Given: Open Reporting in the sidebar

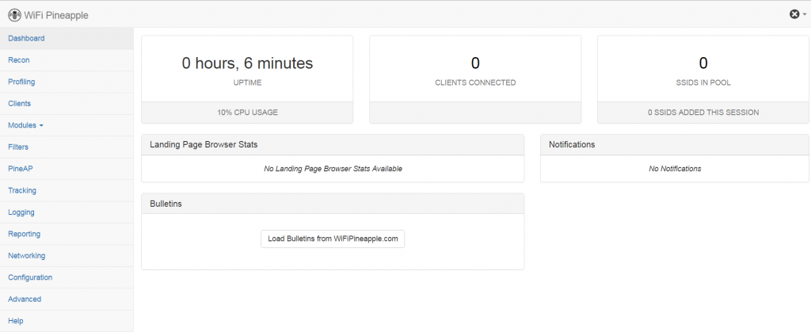Looking at the screenshot, I should pos(67,234).
